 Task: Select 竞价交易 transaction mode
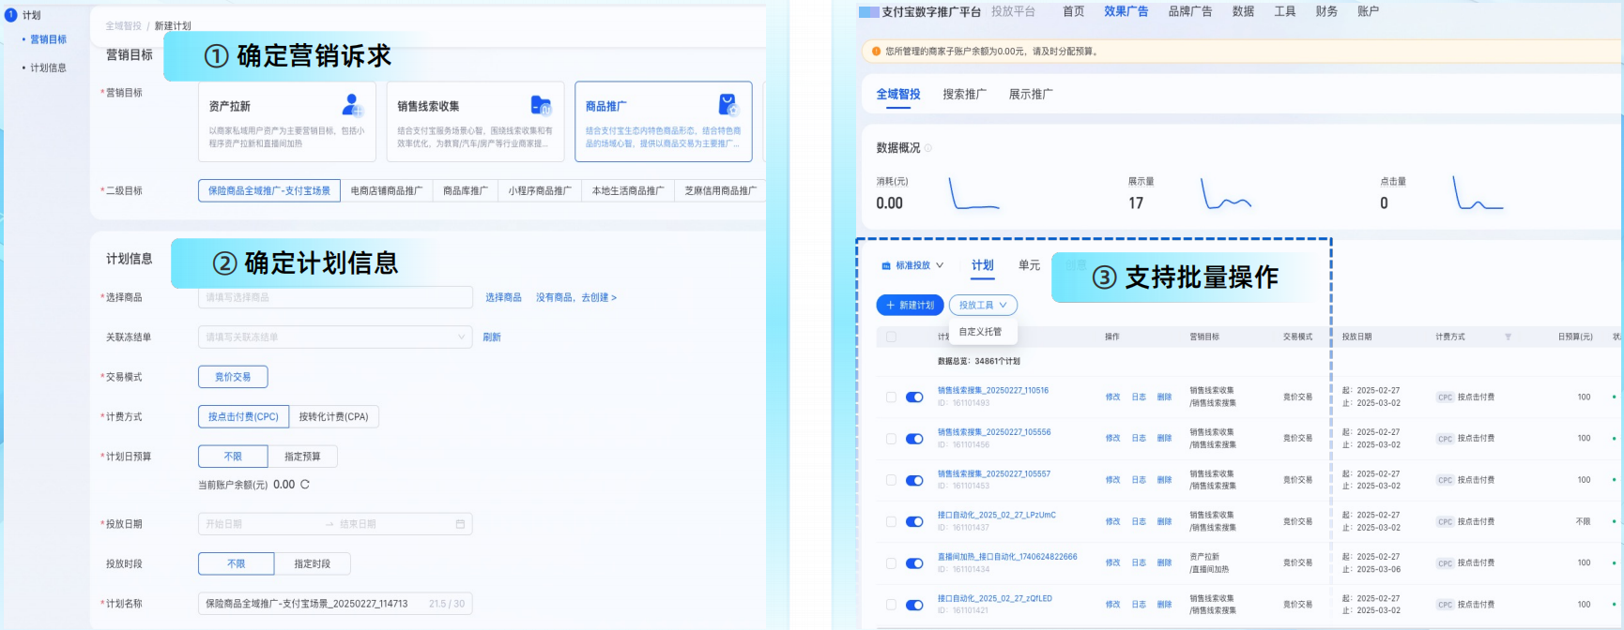(233, 377)
